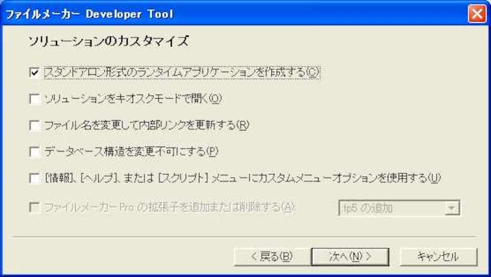Click the キャンセル button

tap(438, 257)
